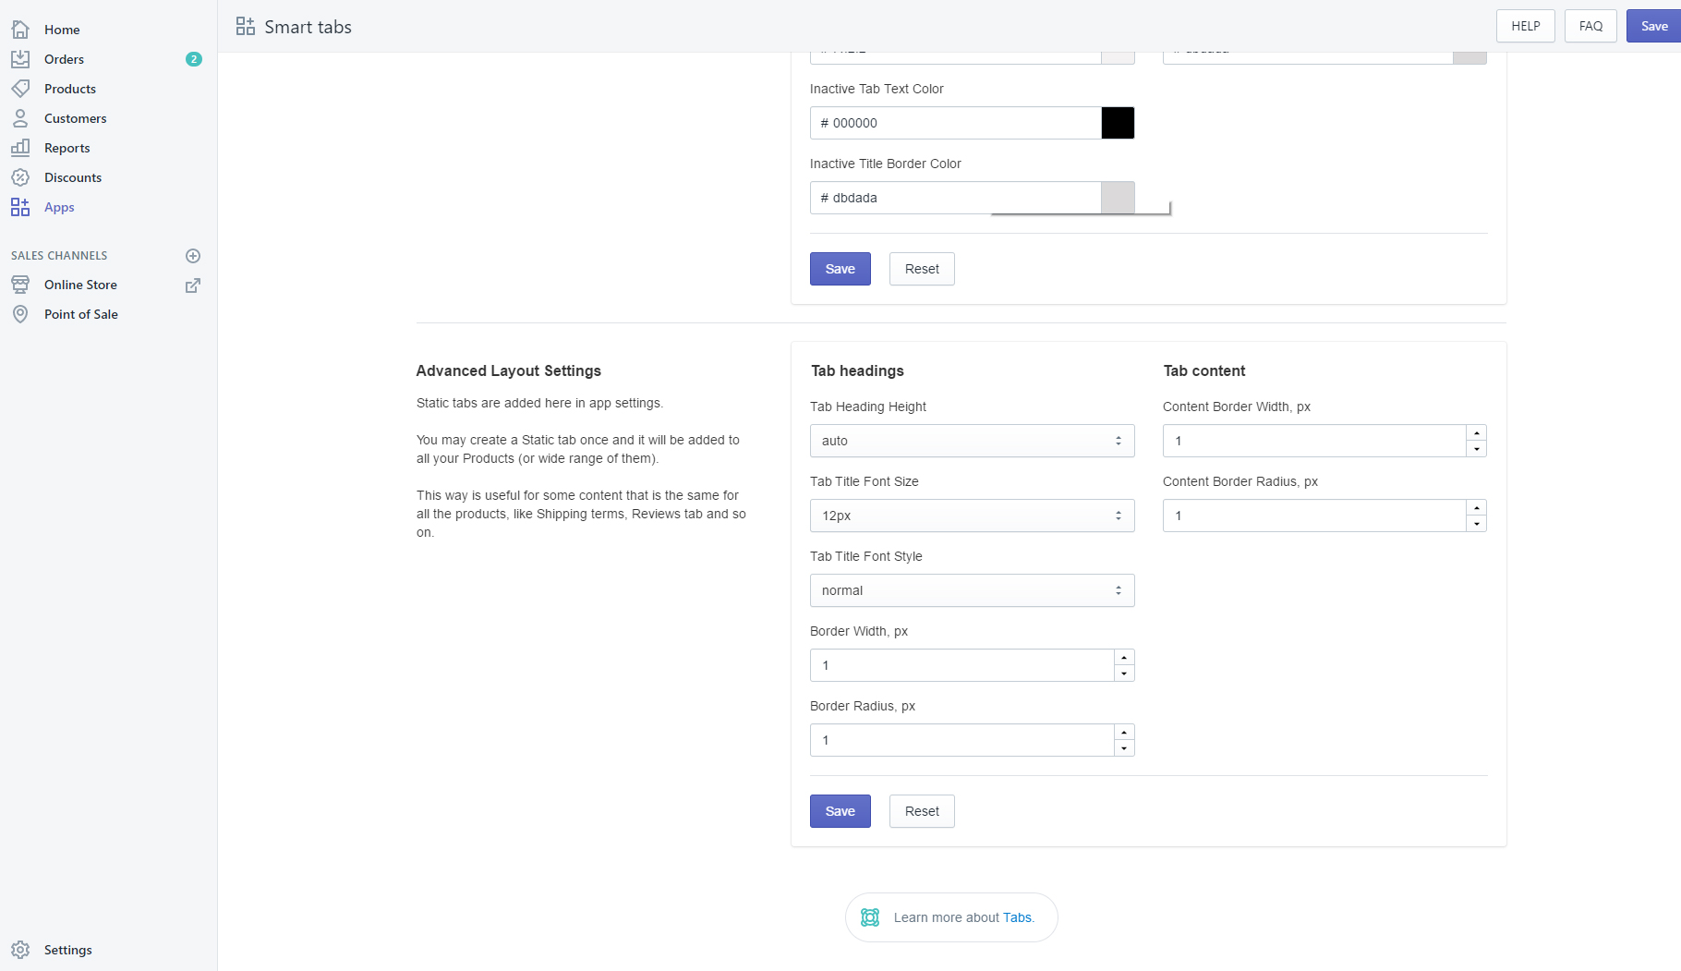Open the Tab Heading Height dropdown
This screenshot has width=1681, height=971.
click(x=971, y=441)
